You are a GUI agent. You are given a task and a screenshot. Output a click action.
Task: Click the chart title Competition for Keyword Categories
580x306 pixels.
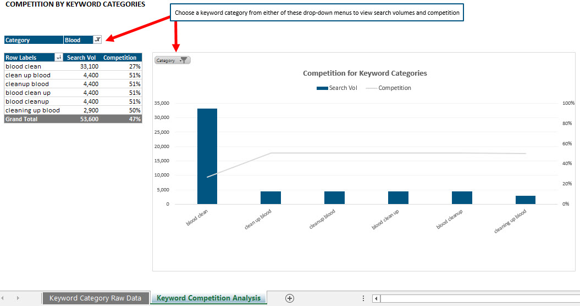click(x=364, y=73)
